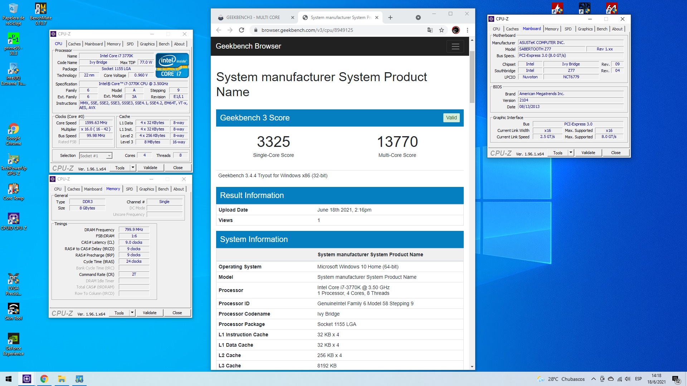Click the green Valid badge
The height and width of the screenshot is (386, 687).
[451, 118]
